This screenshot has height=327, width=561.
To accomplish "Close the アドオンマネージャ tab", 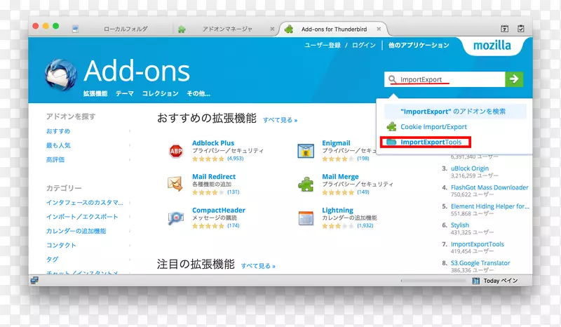I will pyautogui.click(x=272, y=29).
